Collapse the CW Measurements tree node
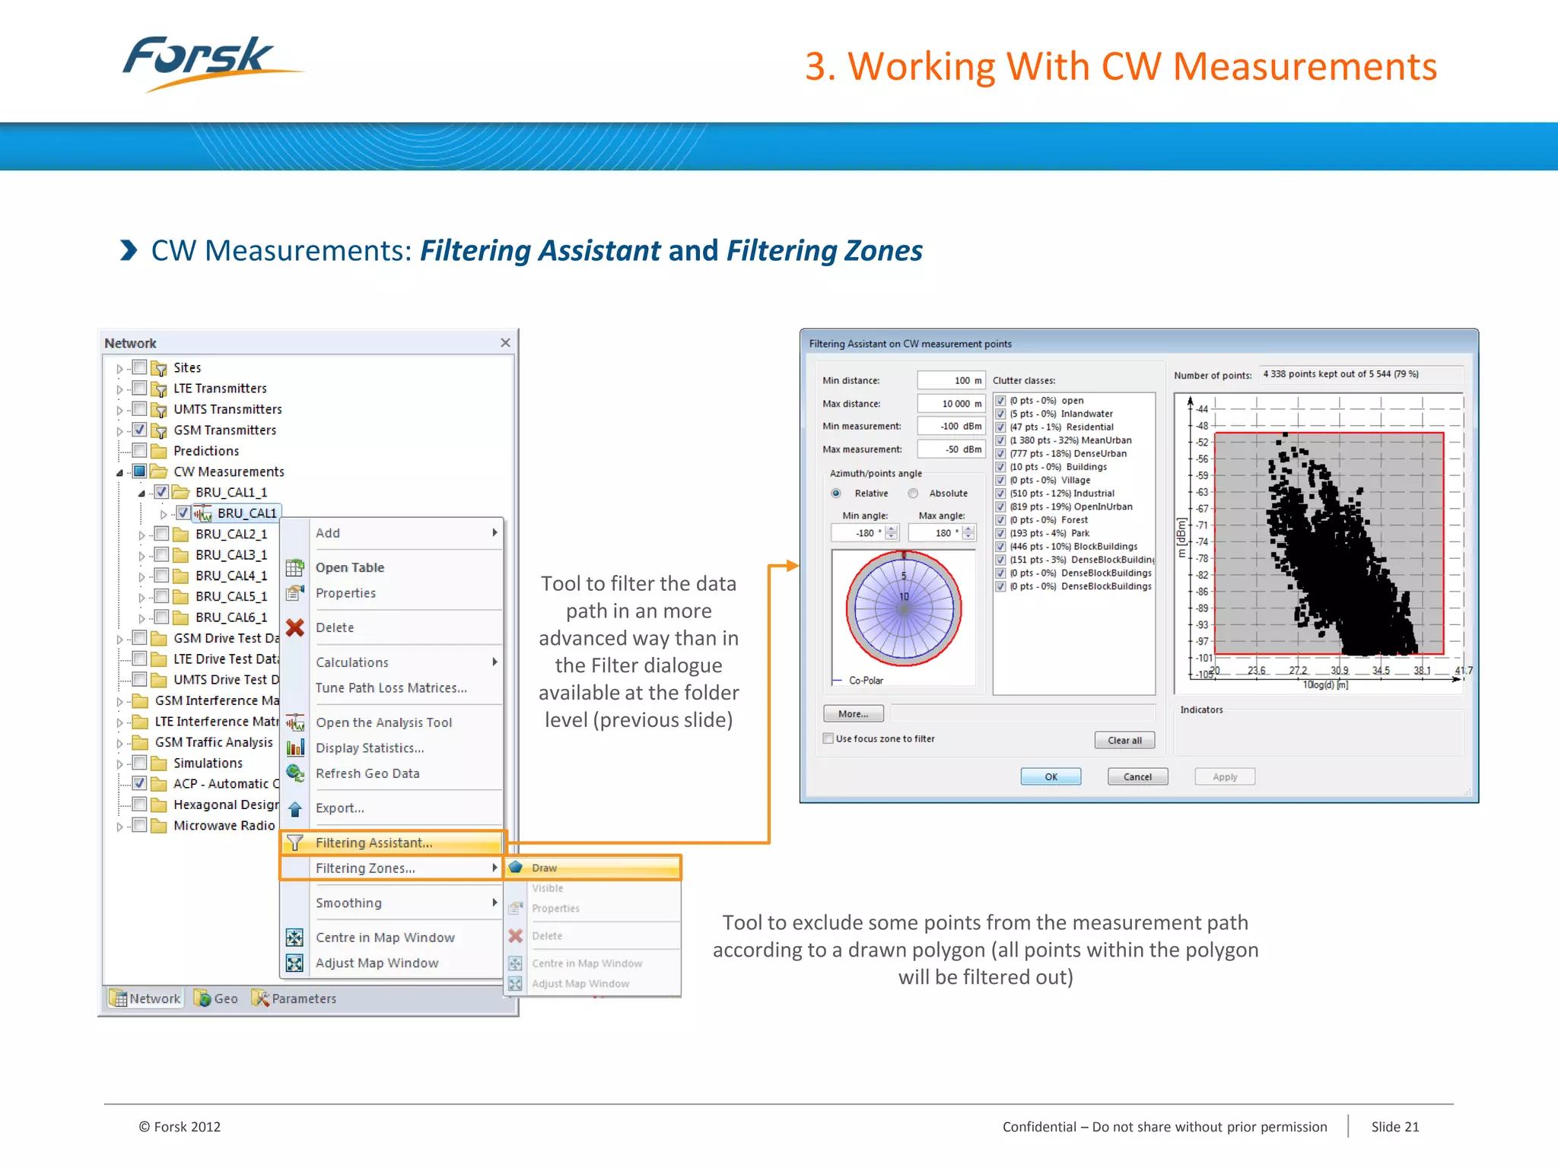 pos(119,473)
